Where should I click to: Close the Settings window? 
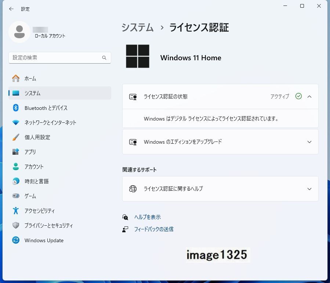(319, 6)
